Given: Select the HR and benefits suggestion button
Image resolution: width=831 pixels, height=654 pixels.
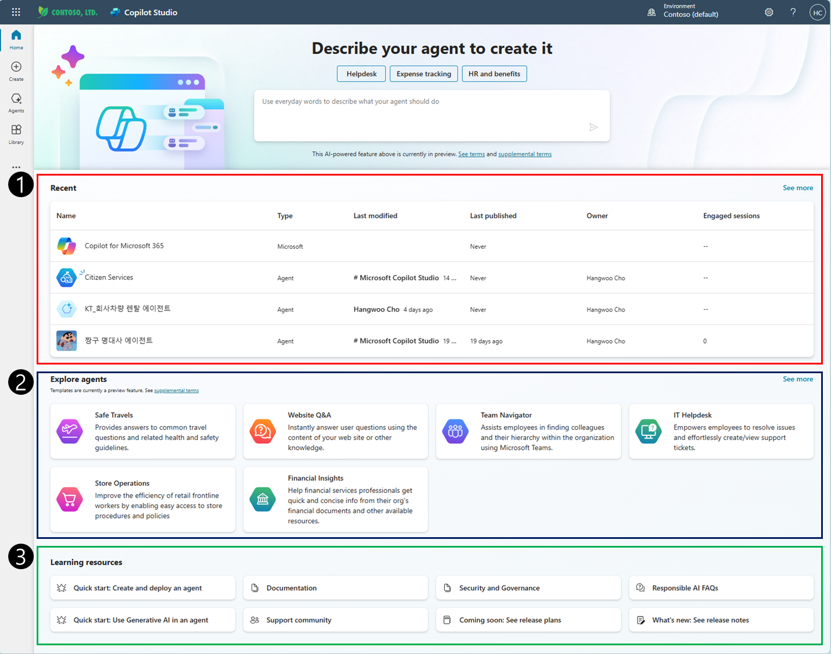Looking at the screenshot, I should coord(495,74).
